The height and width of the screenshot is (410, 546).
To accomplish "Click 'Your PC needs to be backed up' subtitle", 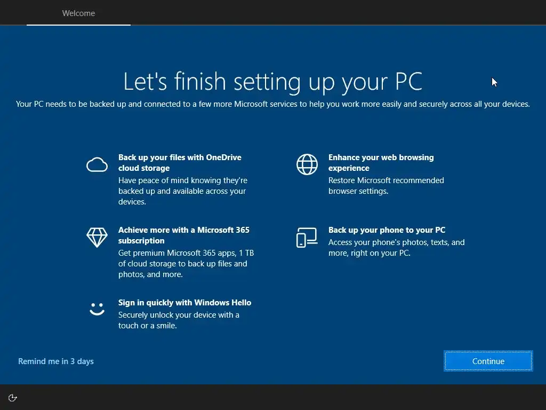I will pos(272,104).
